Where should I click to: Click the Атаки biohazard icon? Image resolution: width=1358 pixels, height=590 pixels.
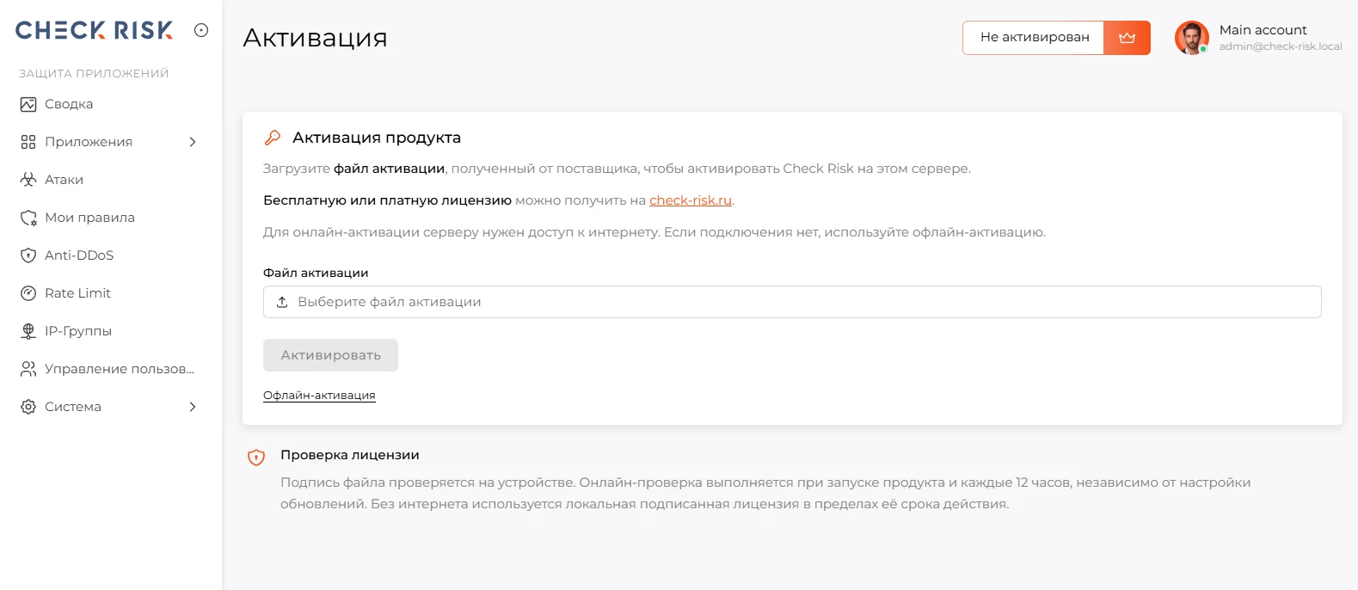coord(28,180)
